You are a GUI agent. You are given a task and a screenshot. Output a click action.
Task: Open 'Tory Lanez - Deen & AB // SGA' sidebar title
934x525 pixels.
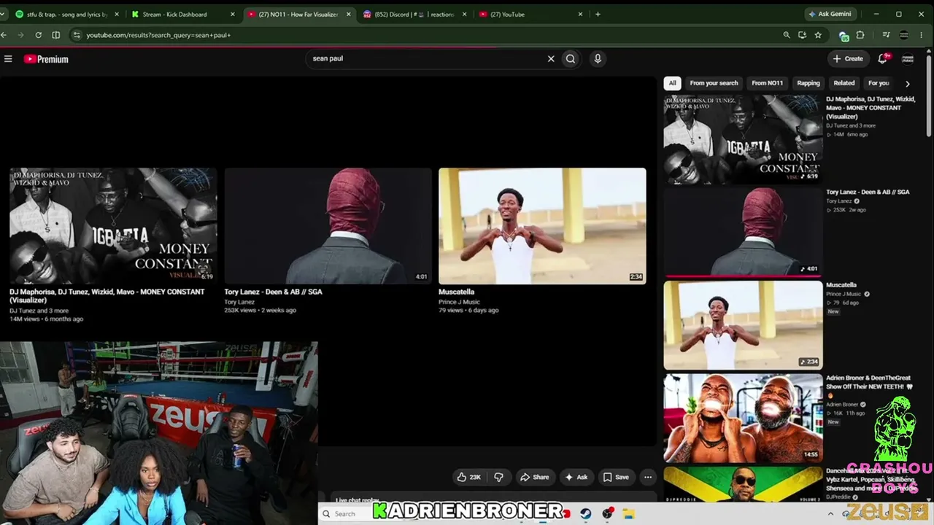pos(868,192)
